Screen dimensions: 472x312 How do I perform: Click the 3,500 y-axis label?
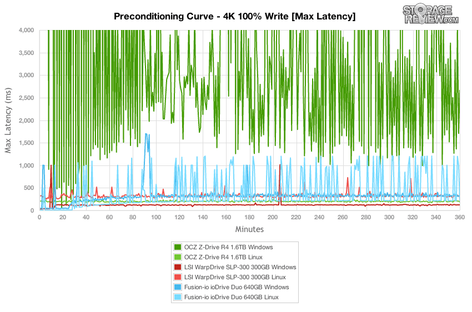tap(27, 53)
